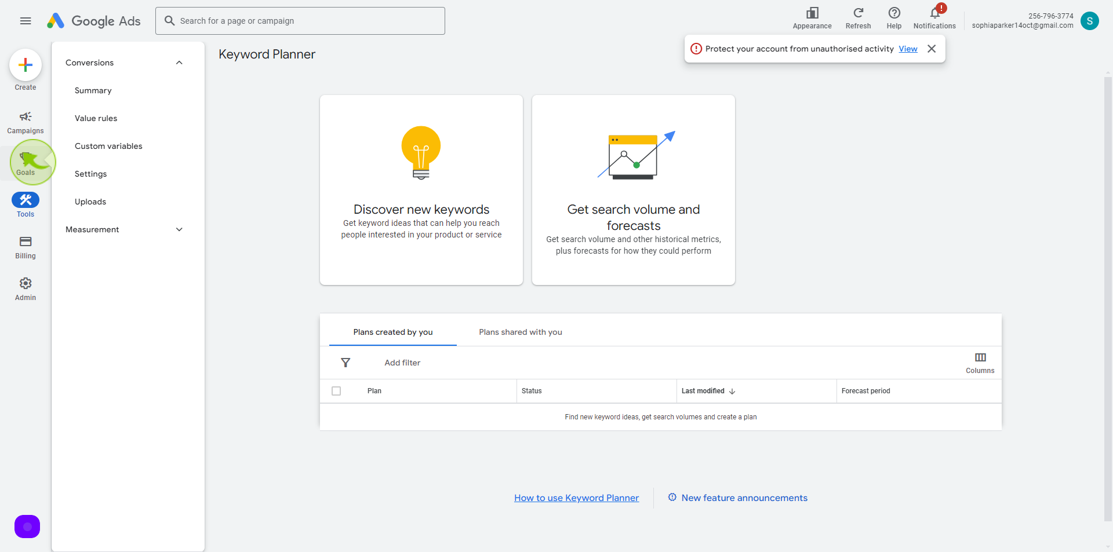Click the Plan column header
This screenshot has height=552, width=1113.
[374, 391]
